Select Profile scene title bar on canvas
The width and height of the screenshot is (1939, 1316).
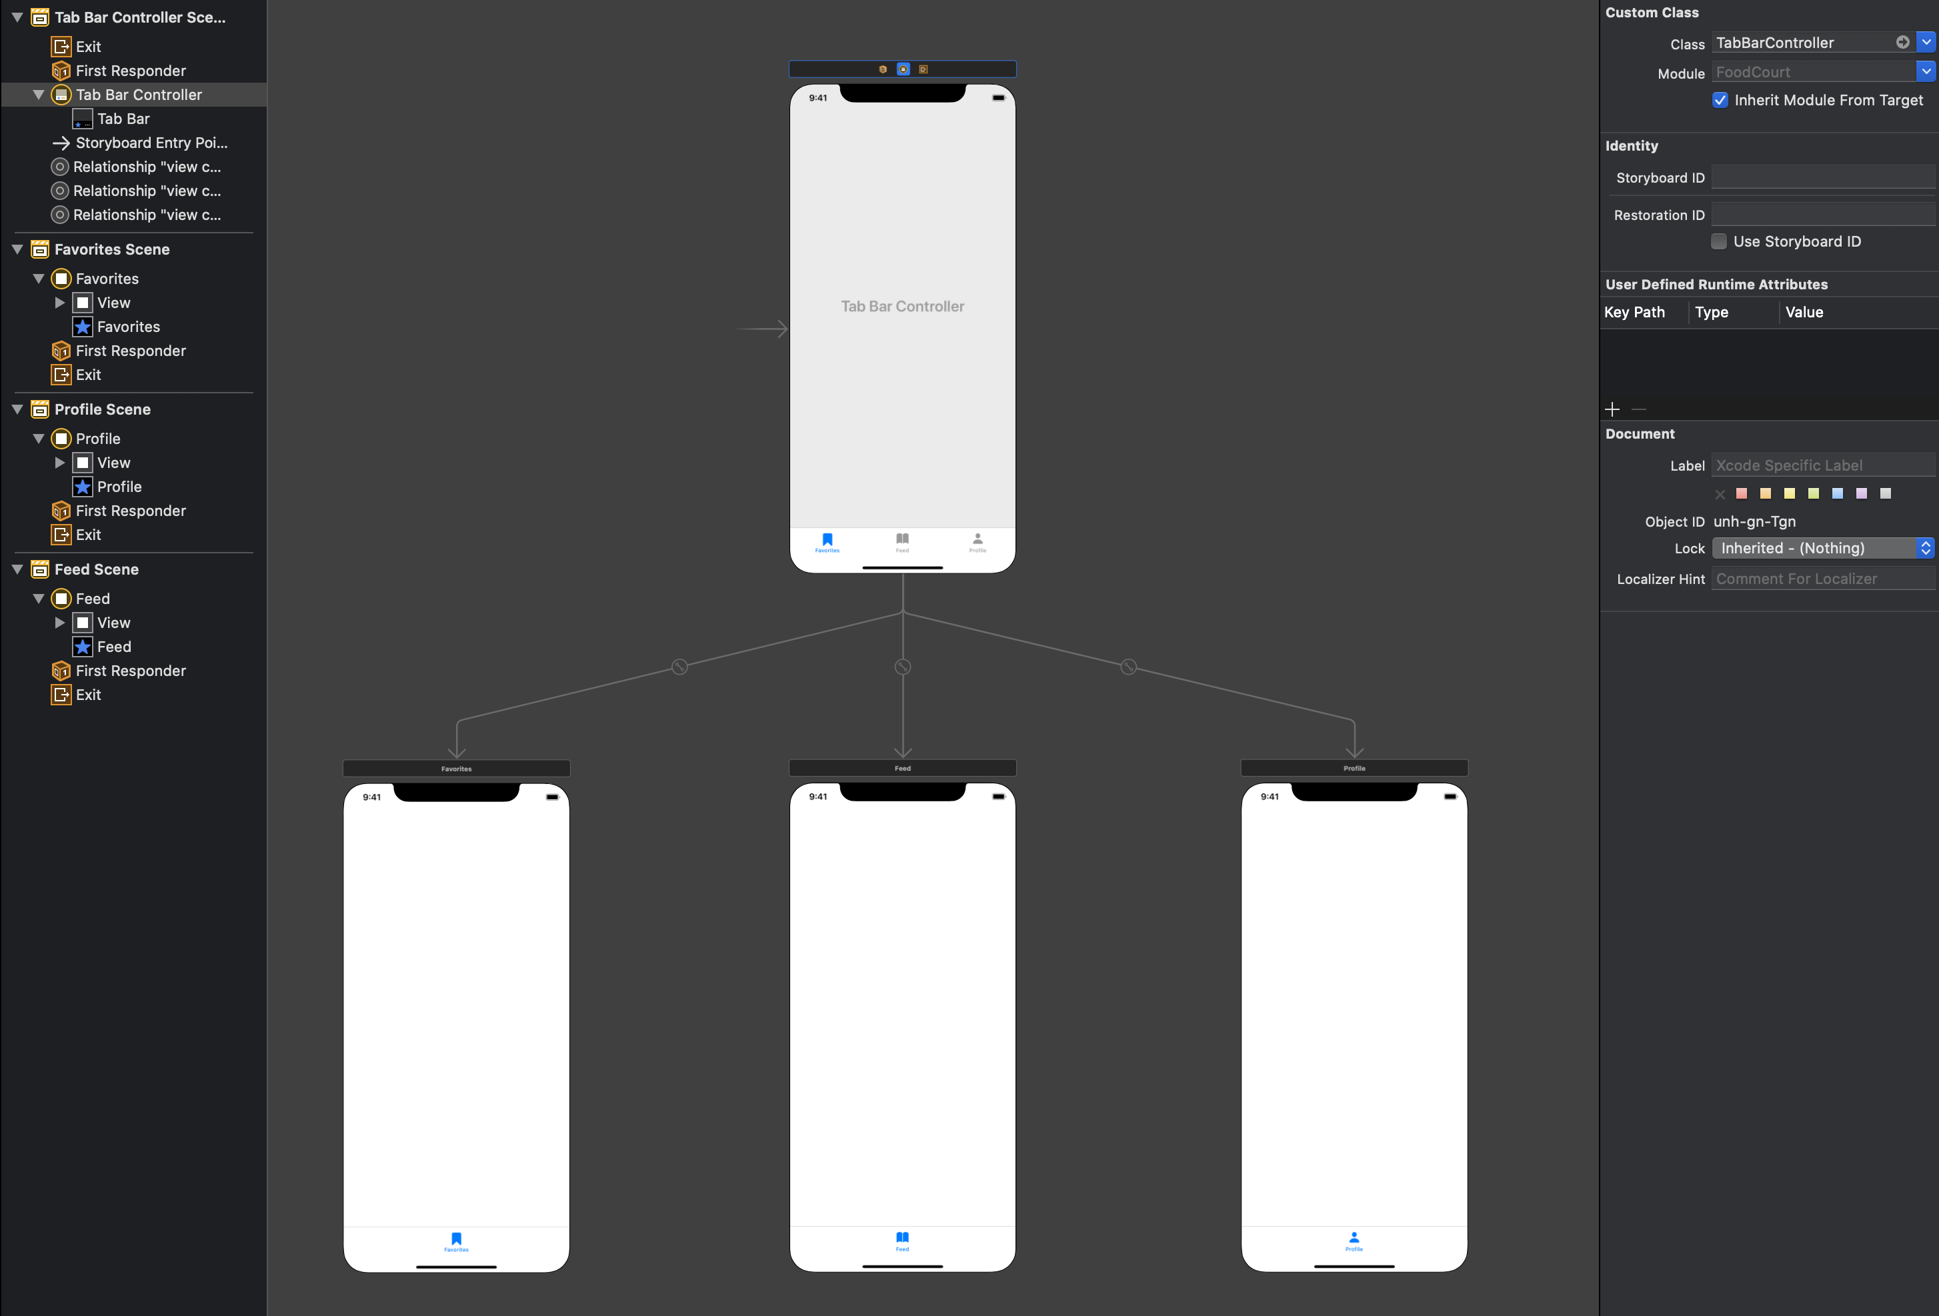(1354, 768)
